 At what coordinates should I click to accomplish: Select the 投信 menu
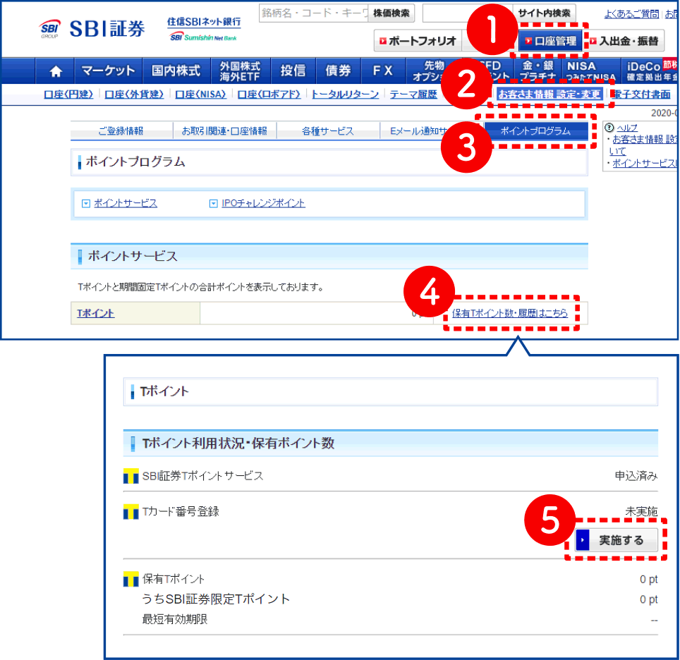293,71
